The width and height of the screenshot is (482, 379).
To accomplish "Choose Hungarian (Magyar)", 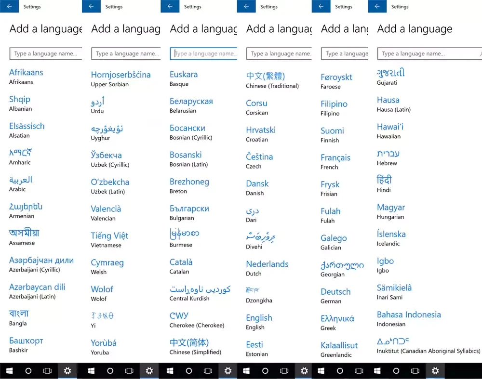I will [x=391, y=211].
